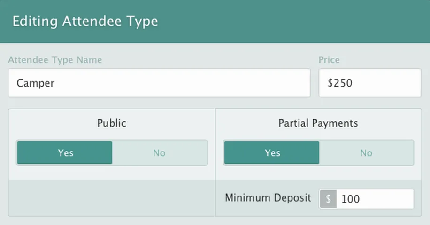Switch Public to No
Viewport: 430px width, 225px height.
[160, 152]
